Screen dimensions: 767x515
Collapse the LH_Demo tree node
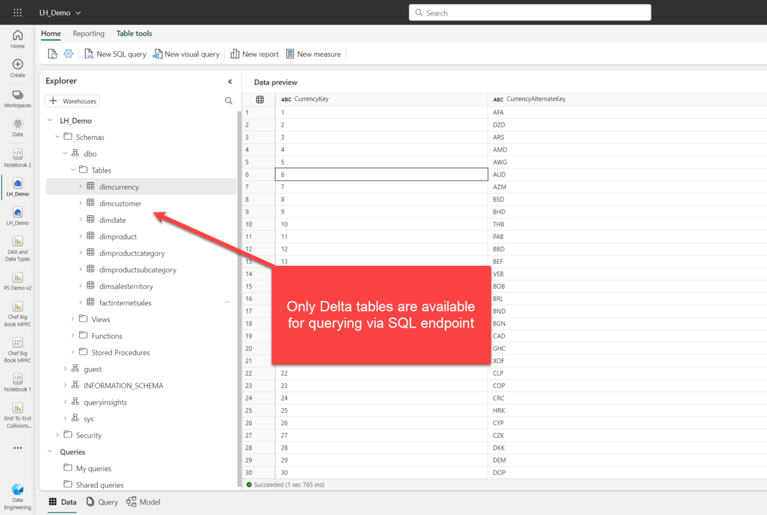(x=50, y=121)
